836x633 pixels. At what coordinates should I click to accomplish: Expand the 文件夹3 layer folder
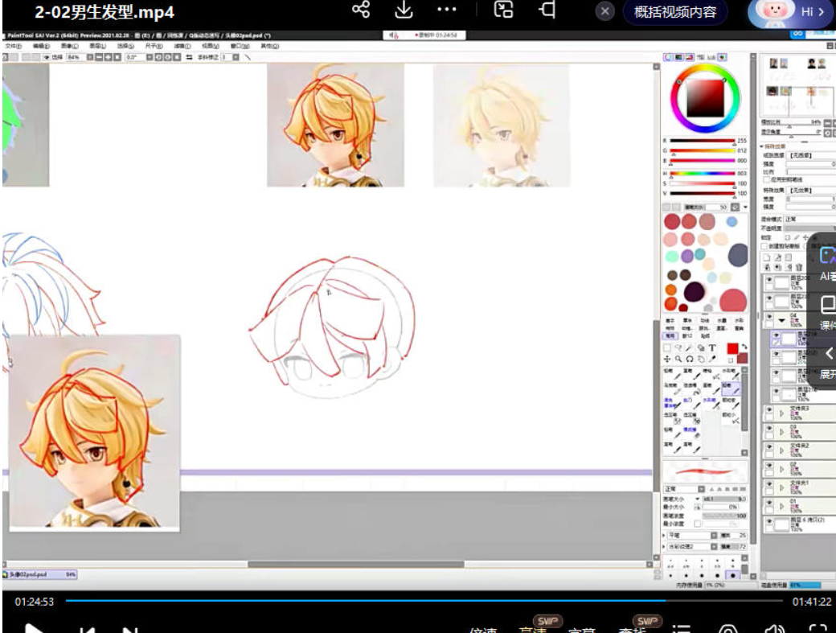pyautogui.click(x=781, y=413)
